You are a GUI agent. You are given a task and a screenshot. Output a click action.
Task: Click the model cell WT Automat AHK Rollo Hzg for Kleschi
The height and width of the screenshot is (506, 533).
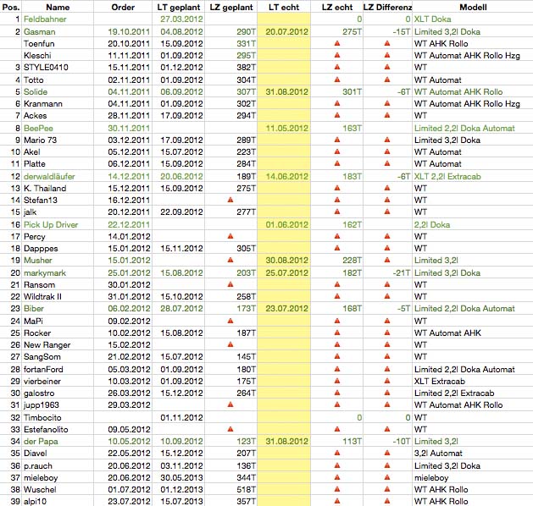pyautogui.click(x=467, y=55)
